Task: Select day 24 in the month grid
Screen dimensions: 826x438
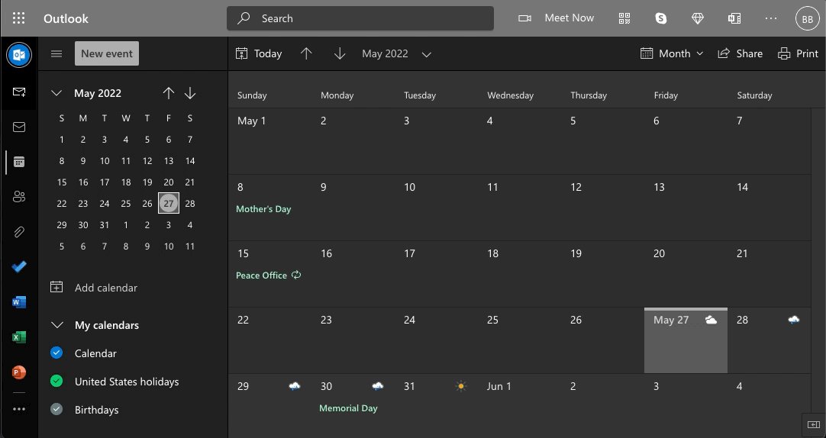Action: 436,340
